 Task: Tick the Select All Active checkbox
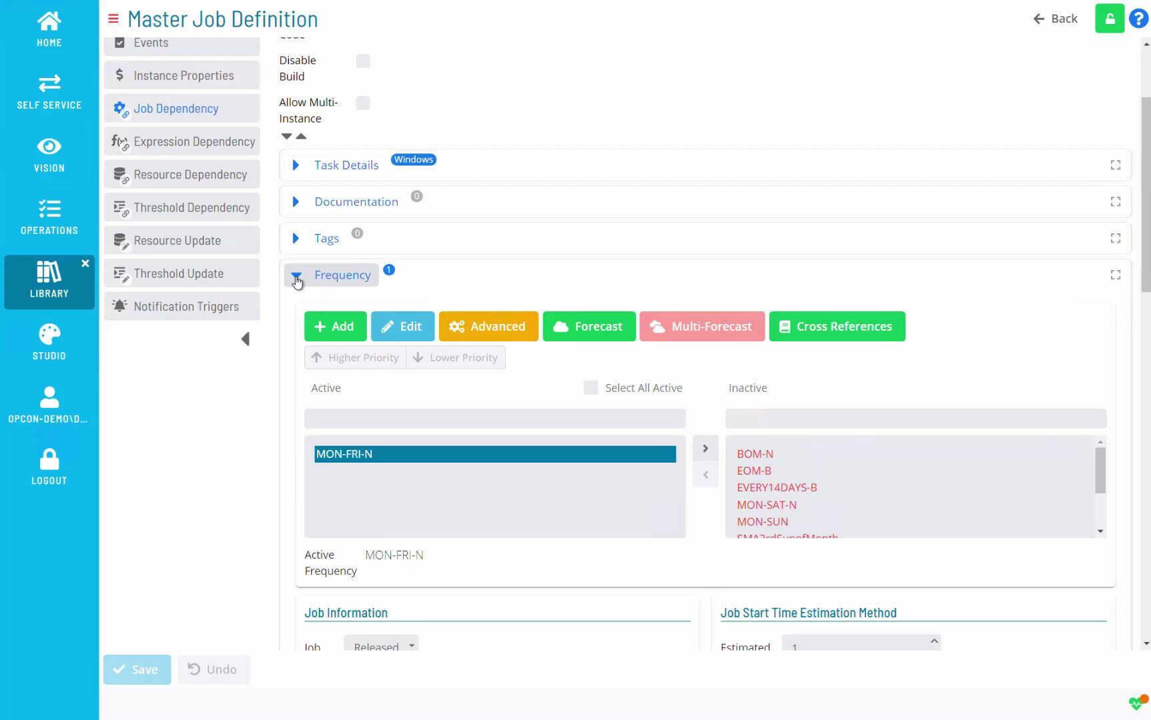591,388
